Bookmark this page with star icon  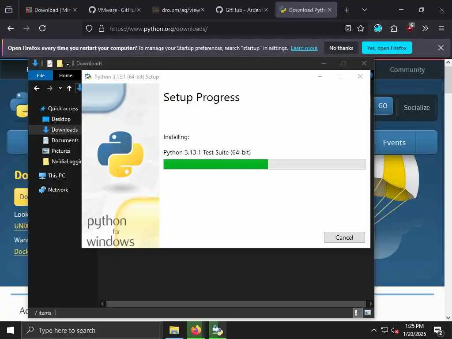(x=361, y=28)
